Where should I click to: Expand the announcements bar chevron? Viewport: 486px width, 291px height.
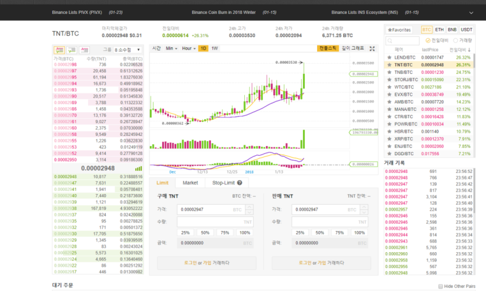click(x=471, y=13)
